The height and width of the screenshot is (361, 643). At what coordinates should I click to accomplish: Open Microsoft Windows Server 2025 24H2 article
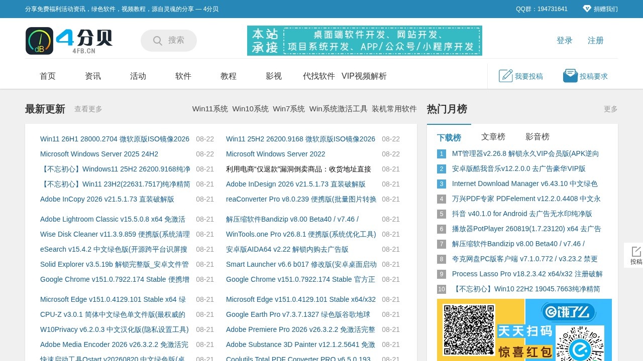pos(99,154)
